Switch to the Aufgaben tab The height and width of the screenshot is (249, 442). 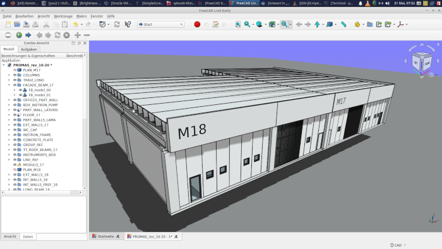(x=29, y=49)
